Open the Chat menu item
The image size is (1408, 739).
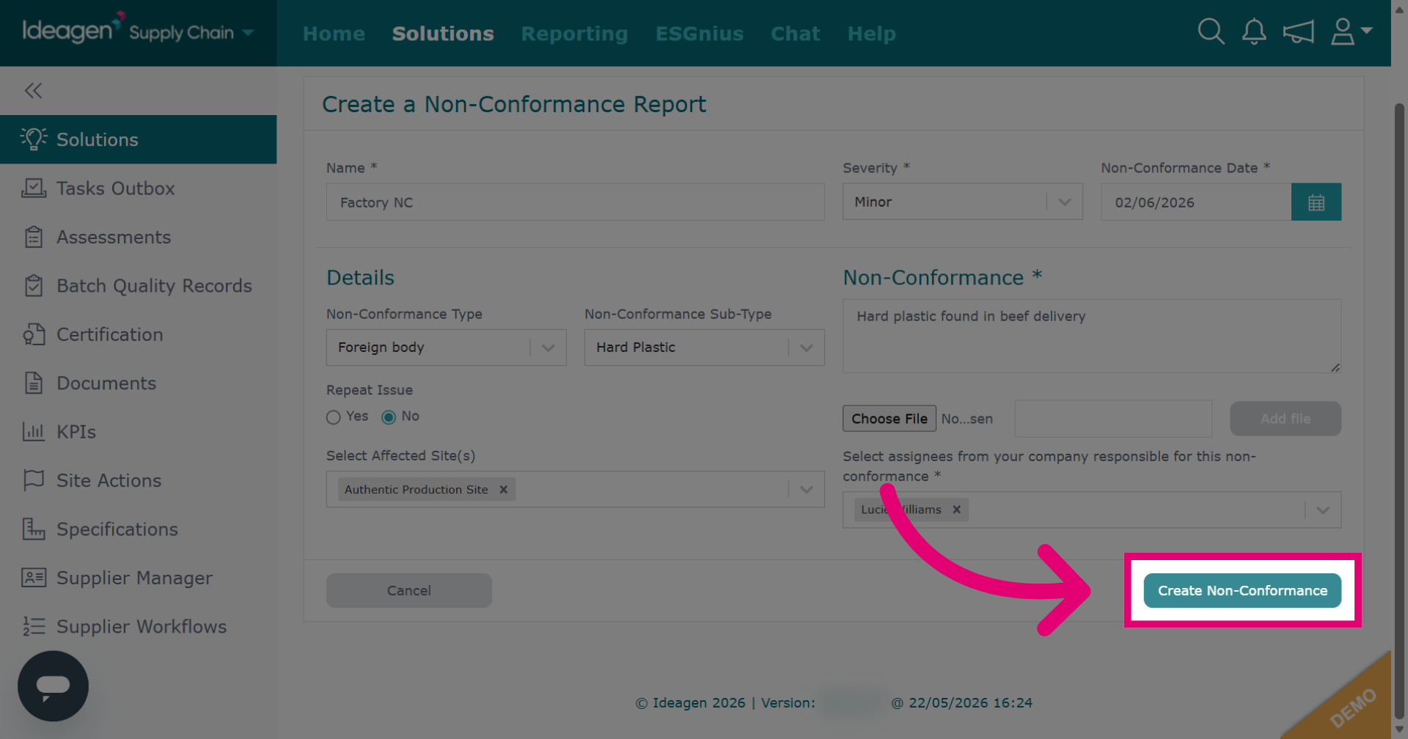795,34
